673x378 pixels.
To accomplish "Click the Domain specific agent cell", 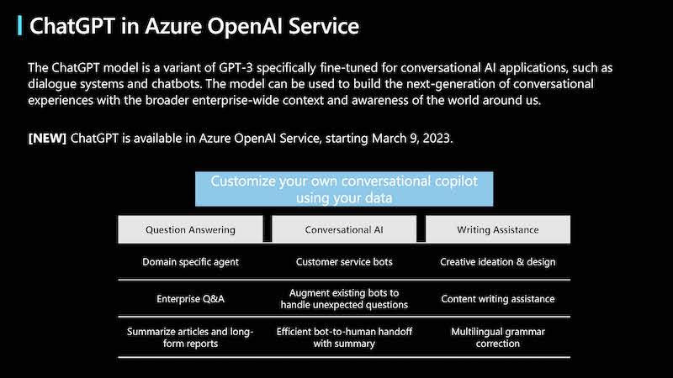I will tap(190, 262).
